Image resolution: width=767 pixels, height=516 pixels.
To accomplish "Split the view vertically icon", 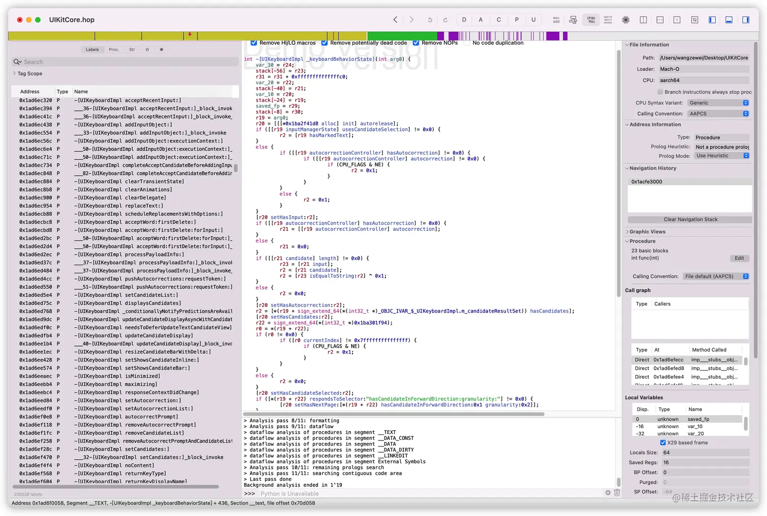I will tap(643, 20).
